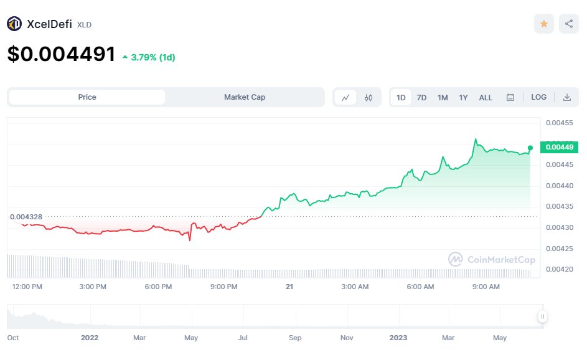Viewport: 587px width, 352px height.
Task: Click the 0.00425 y-axis label
Action: coord(559,248)
